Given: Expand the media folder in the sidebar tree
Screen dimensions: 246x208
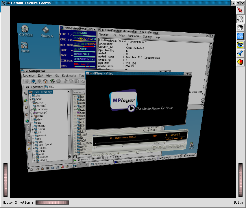Looking at the screenshot, I should [x=34, y=148].
